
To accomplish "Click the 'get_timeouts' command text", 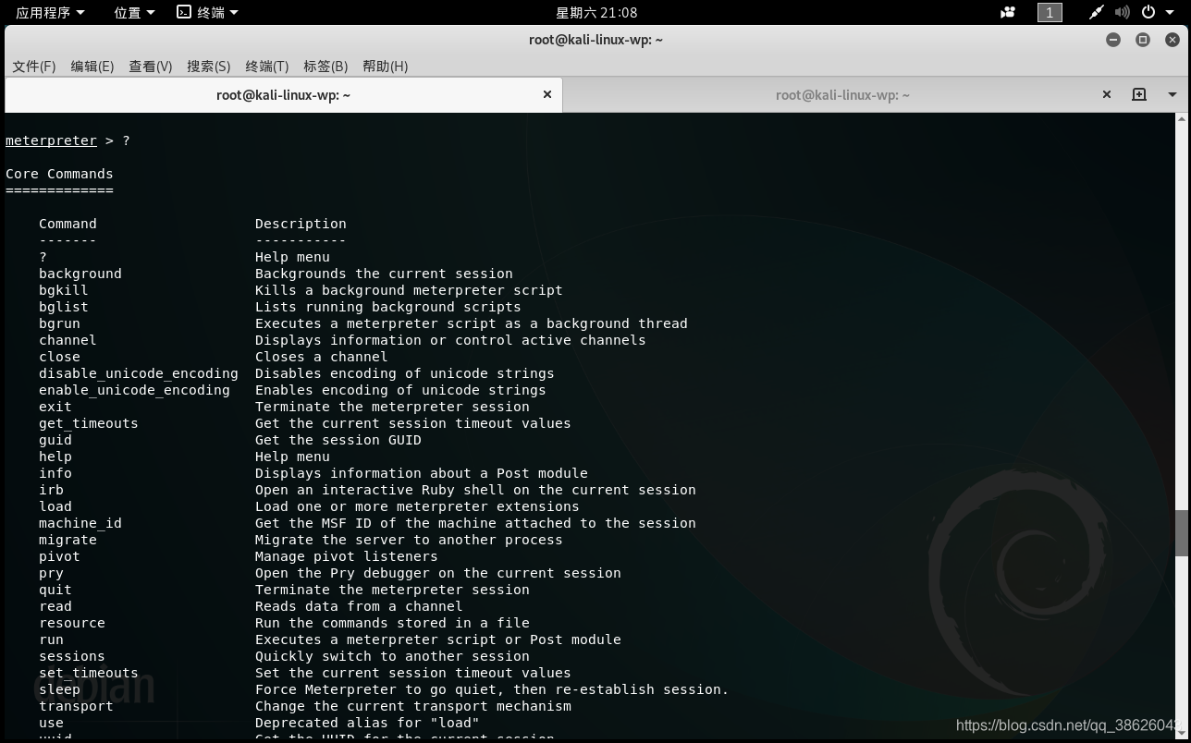I will [x=89, y=423].
